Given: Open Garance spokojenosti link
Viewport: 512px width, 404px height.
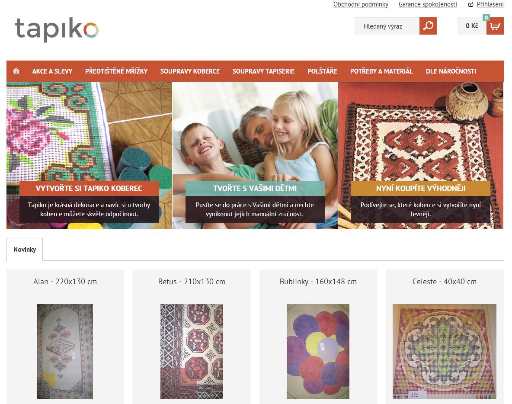Looking at the screenshot, I should tap(427, 4).
